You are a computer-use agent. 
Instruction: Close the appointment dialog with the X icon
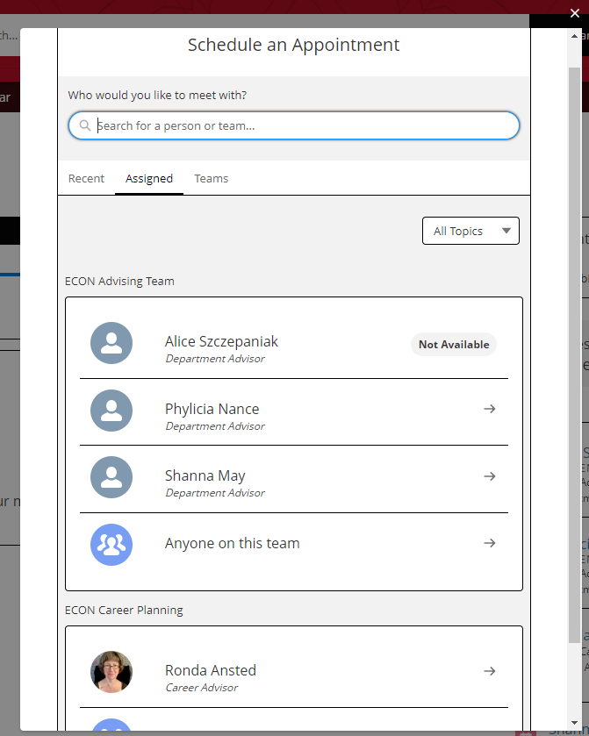[574, 13]
